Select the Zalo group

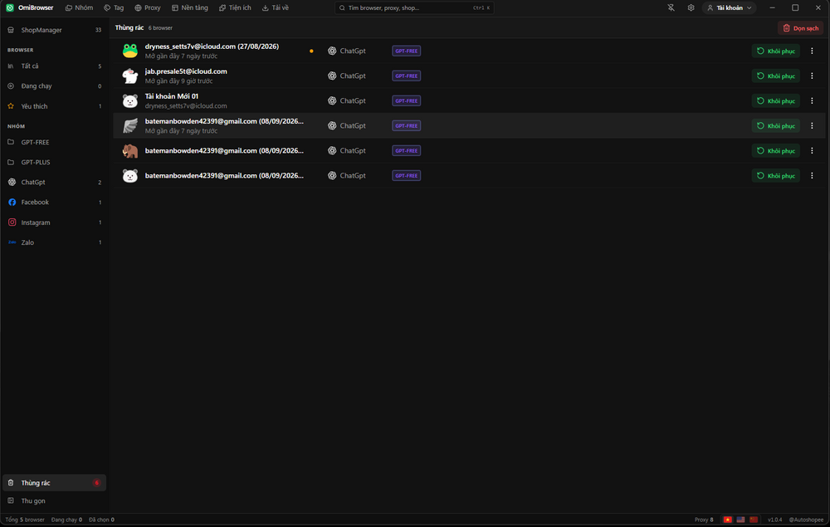54,242
